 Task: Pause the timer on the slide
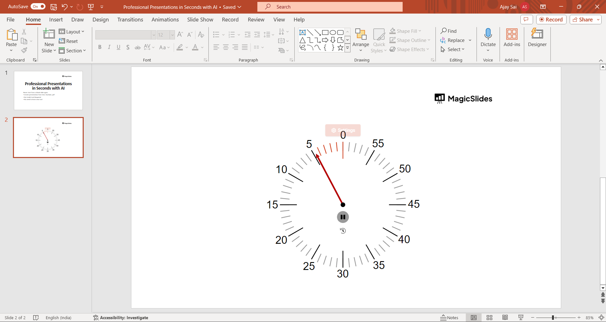pos(343,217)
